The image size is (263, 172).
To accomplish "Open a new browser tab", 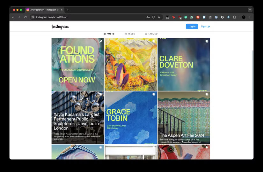I will [68, 10].
